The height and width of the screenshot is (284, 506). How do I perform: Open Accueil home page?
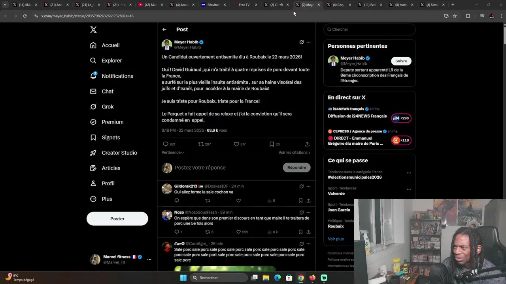tap(105, 45)
